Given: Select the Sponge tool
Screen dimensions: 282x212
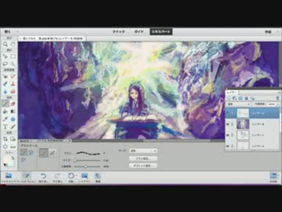Looking at the screenshot, I should [x=13, y=92].
